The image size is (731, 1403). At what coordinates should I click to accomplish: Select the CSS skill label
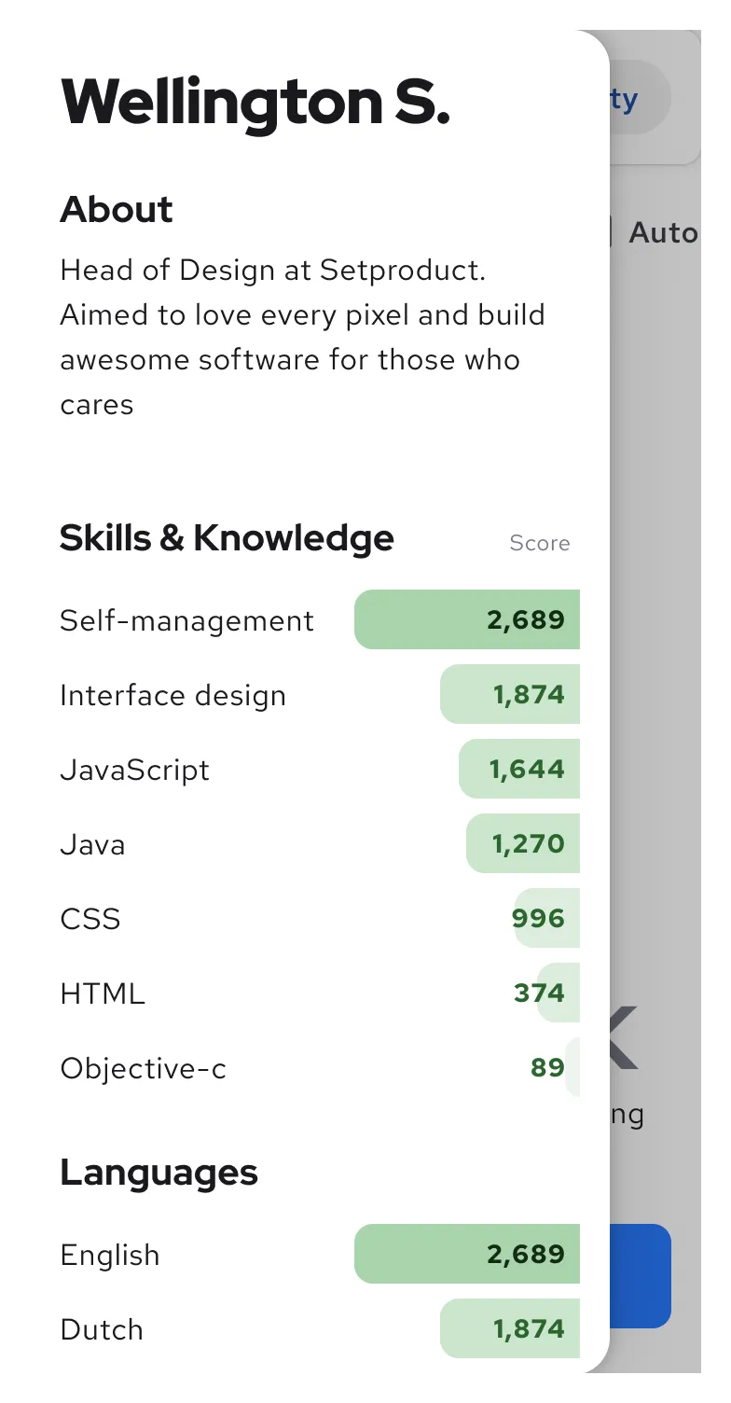pyautogui.click(x=90, y=919)
